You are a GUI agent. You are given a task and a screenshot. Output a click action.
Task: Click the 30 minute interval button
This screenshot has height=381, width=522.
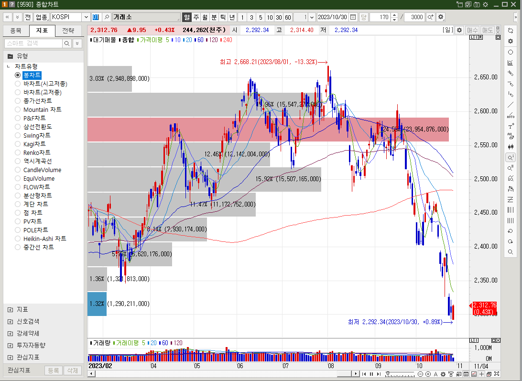tap(279, 17)
